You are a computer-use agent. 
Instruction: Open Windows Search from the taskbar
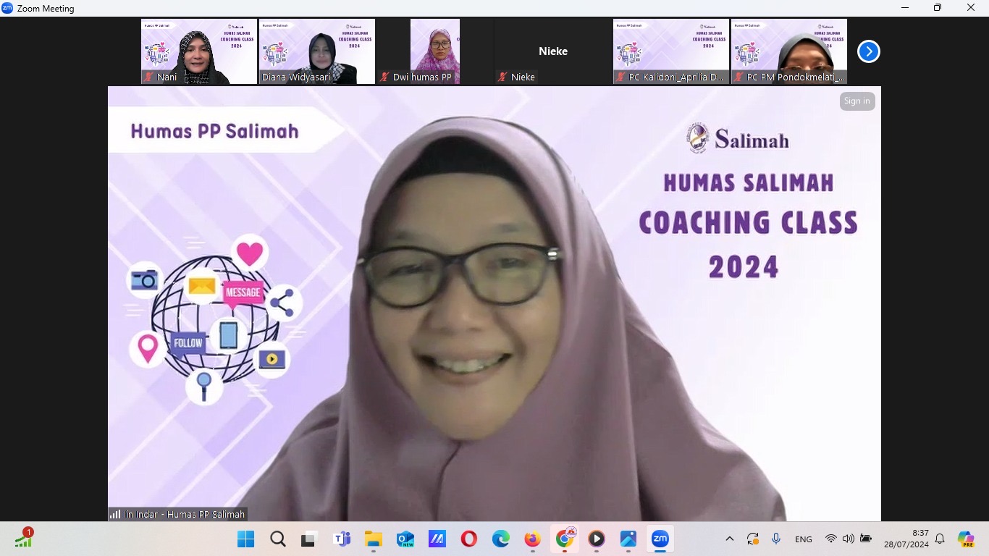click(278, 539)
